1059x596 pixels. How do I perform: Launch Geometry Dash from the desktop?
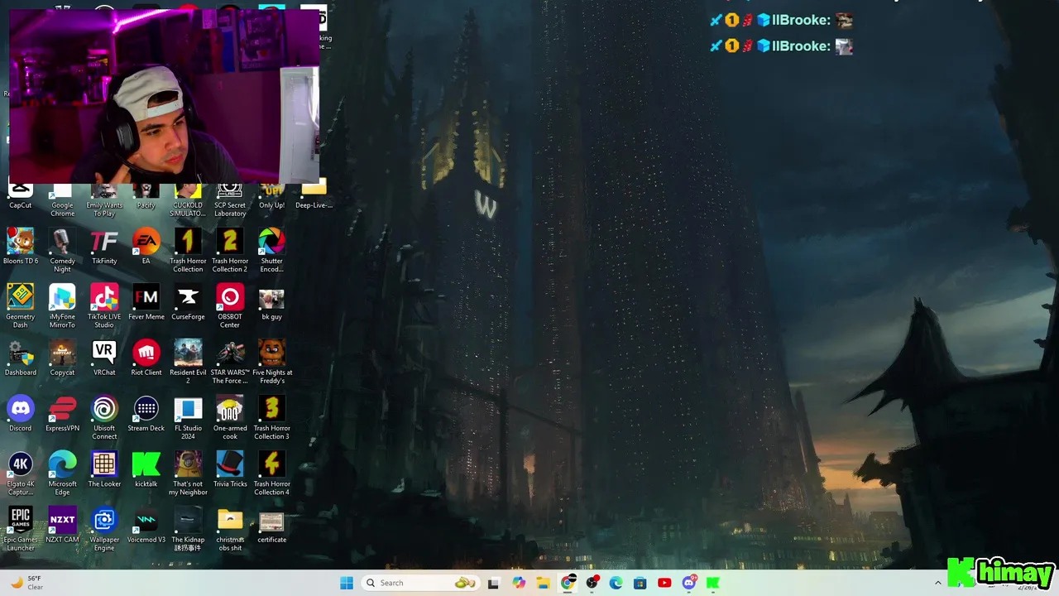tap(21, 306)
